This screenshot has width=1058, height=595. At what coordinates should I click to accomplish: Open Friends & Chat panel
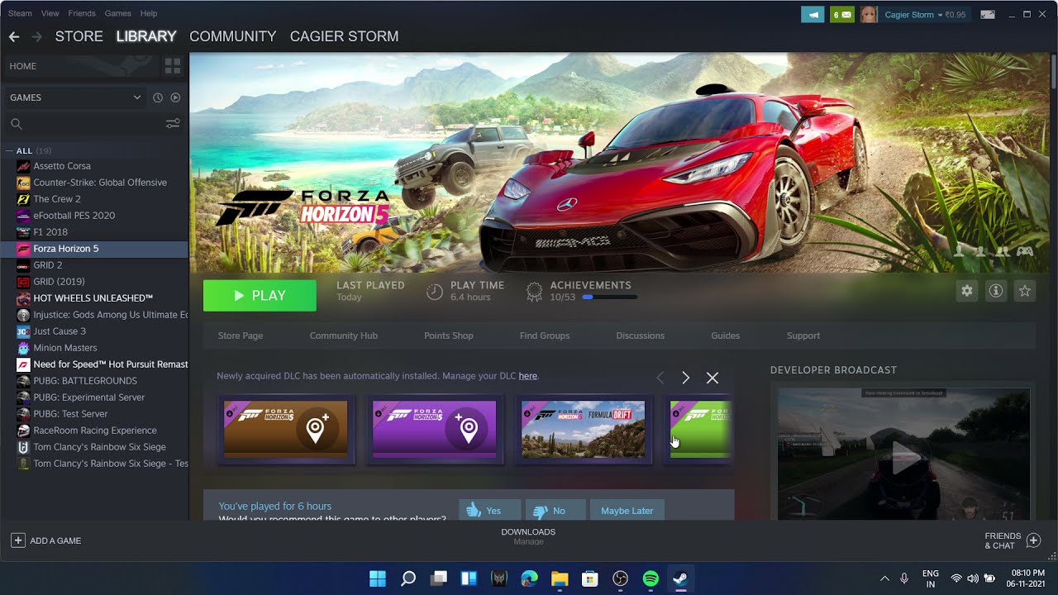[1013, 540]
